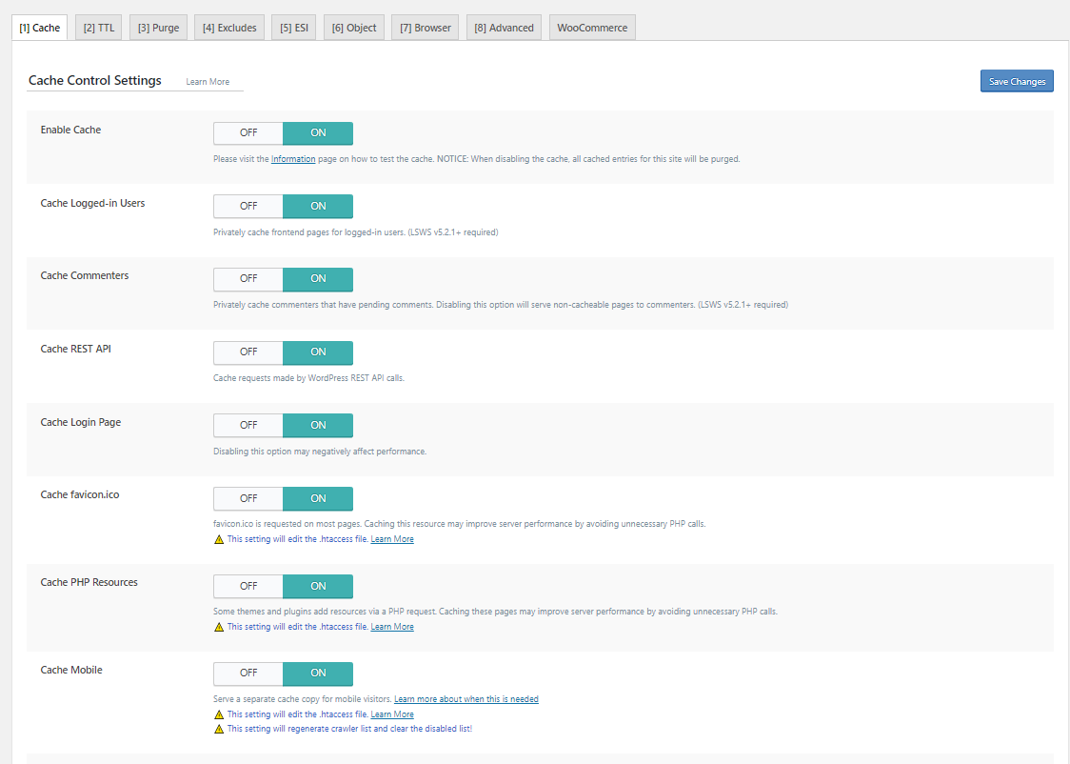
Task: Open the Browser tab
Action: (426, 28)
